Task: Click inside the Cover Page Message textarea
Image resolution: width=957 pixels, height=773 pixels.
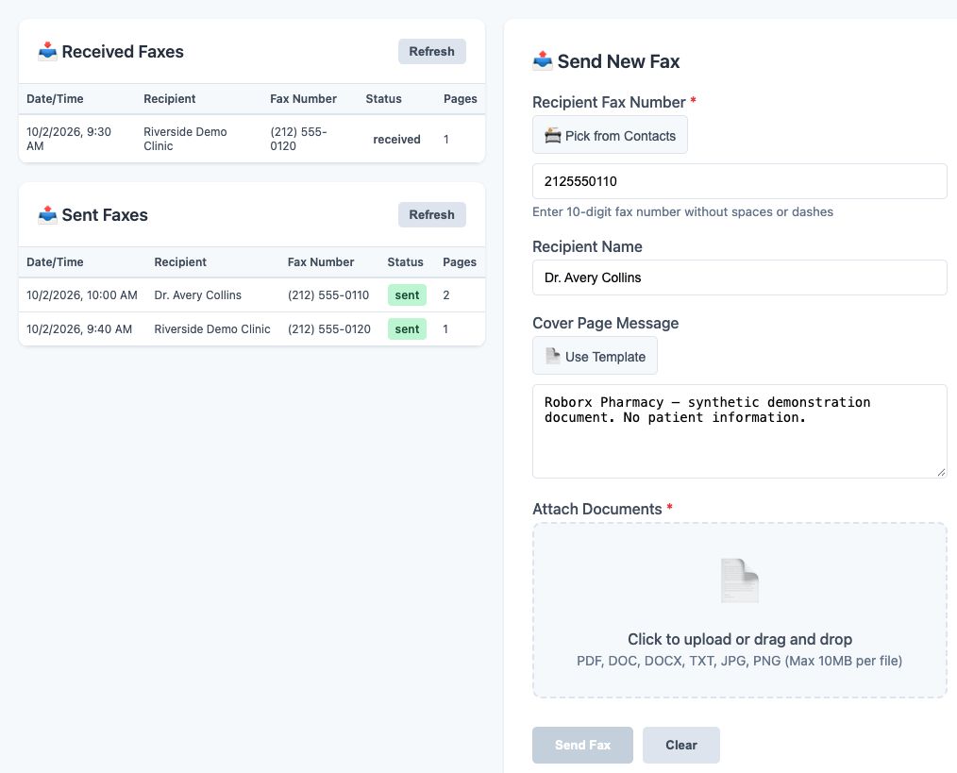Action: click(x=740, y=431)
